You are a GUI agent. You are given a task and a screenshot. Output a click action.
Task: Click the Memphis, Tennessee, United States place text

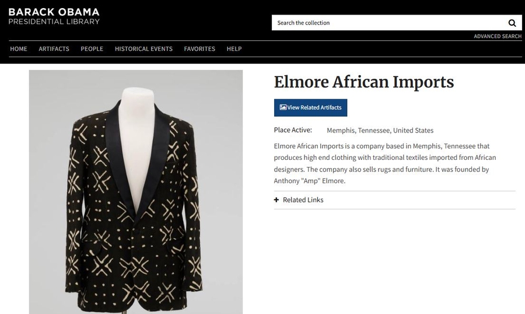pos(380,130)
